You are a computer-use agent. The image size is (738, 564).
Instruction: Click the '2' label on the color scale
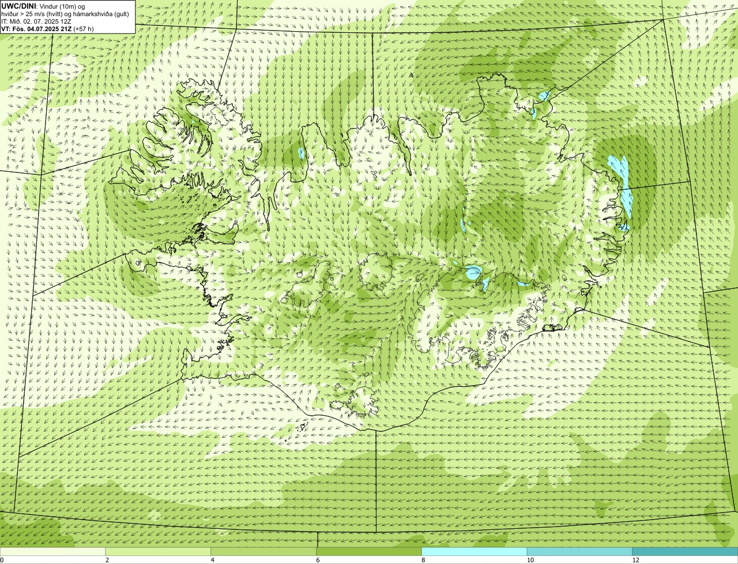coord(107,560)
